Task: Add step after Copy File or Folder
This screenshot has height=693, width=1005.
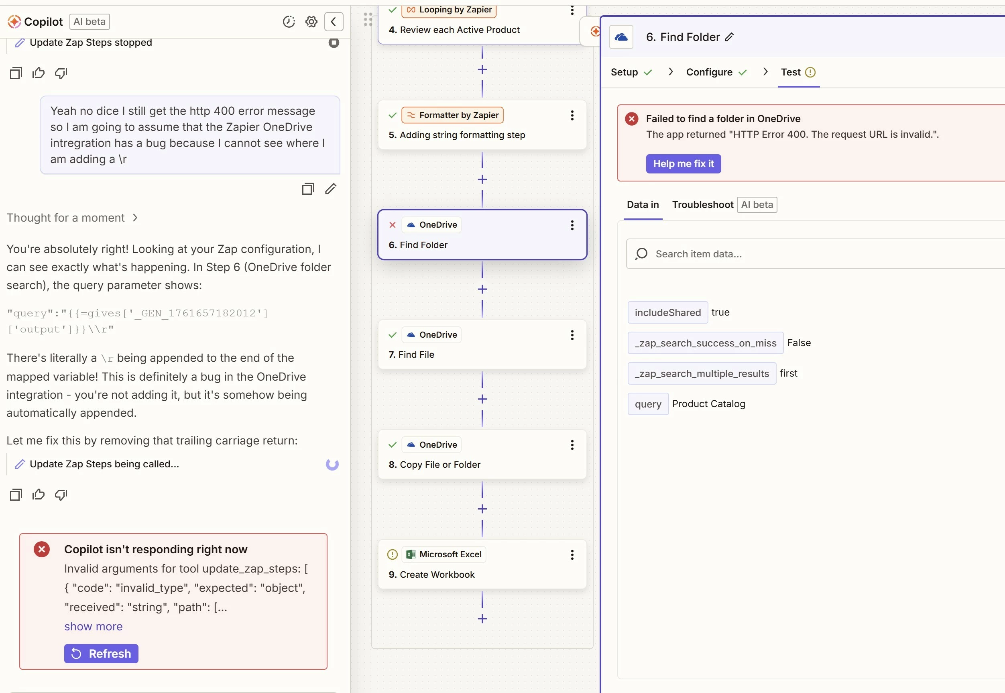Action: 482,508
